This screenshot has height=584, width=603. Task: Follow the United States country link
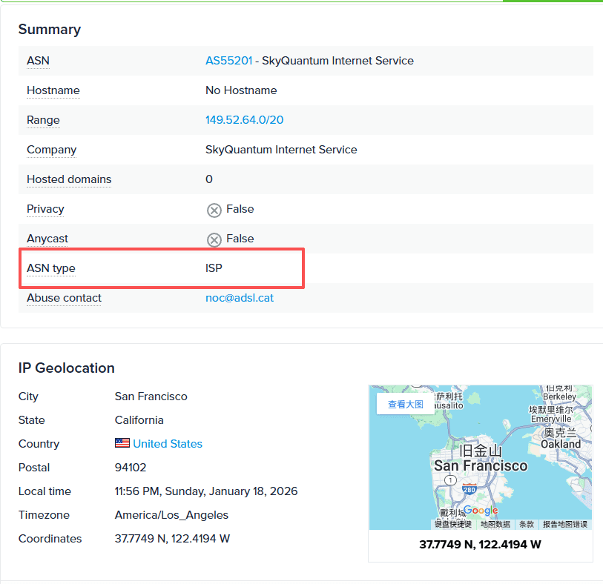tap(168, 444)
